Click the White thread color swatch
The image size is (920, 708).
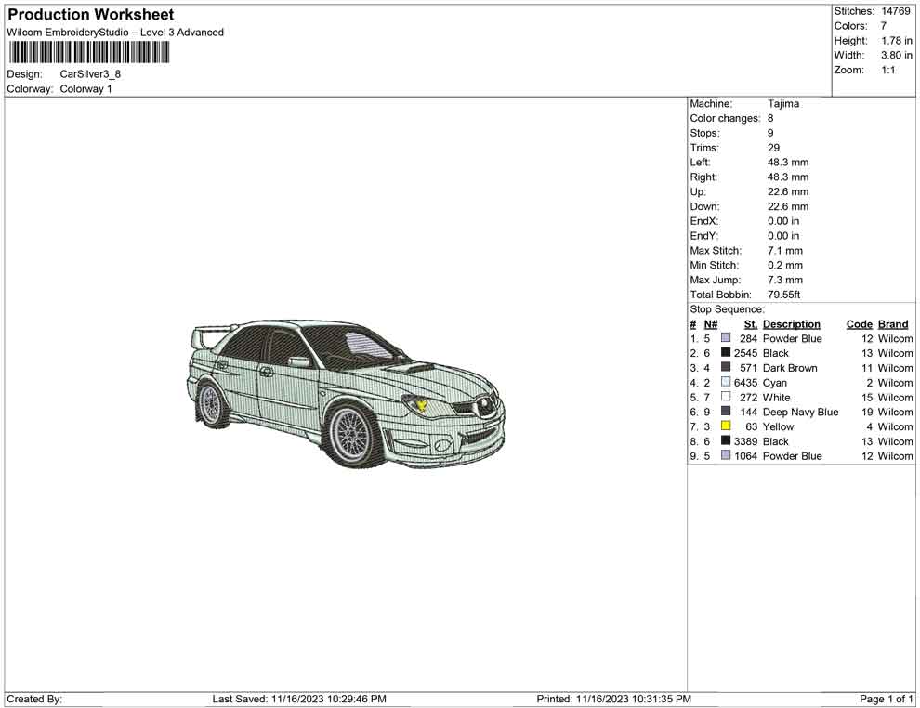coord(726,398)
